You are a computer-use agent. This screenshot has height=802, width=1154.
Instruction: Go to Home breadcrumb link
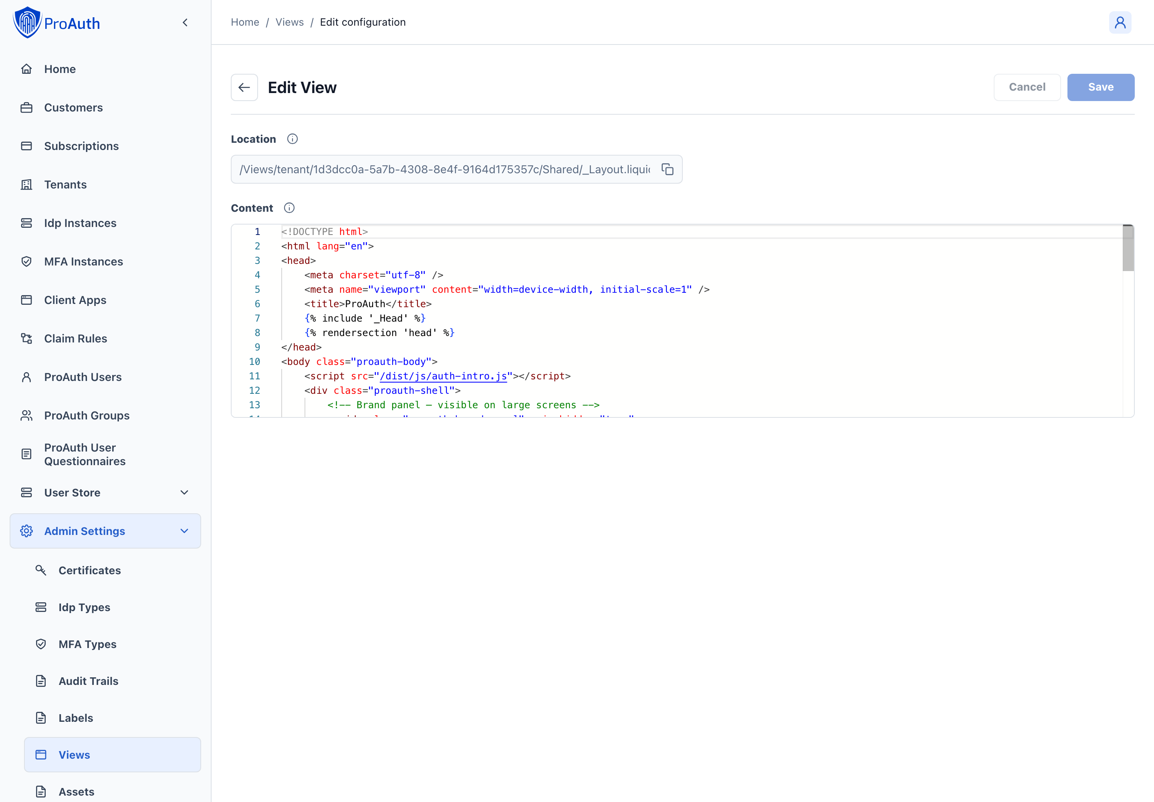[x=245, y=22]
